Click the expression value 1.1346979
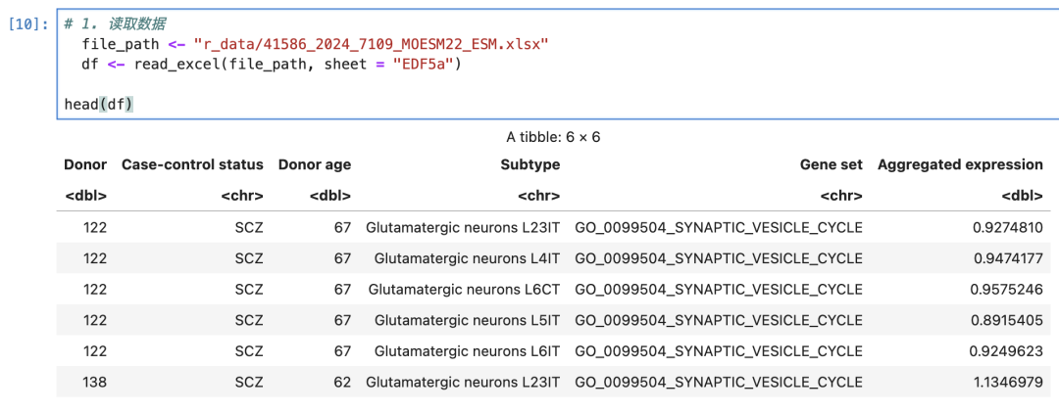The width and height of the screenshot is (1059, 413). (1008, 382)
